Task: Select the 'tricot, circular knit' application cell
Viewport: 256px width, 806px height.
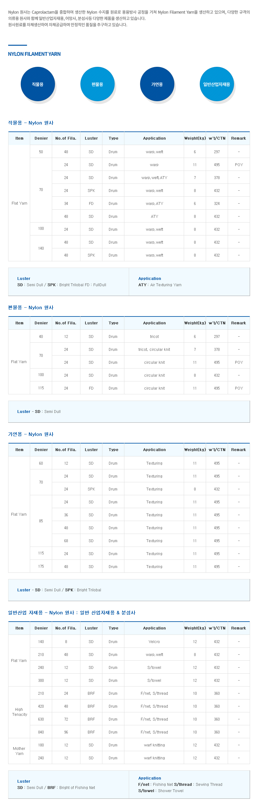Action: click(x=154, y=349)
